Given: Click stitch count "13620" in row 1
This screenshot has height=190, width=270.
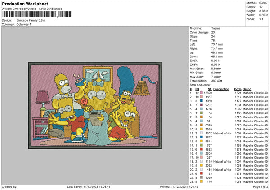Looking at the screenshot, I should pos(208,93).
